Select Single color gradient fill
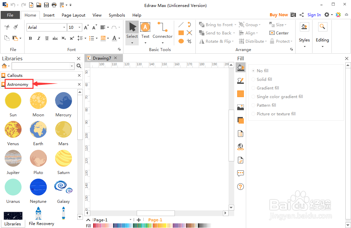The width and height of the screenshot is (351, 228). click(x=277, y=96)
